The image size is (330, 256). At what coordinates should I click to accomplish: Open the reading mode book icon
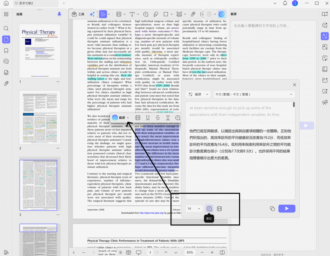[x=325, y=14]
